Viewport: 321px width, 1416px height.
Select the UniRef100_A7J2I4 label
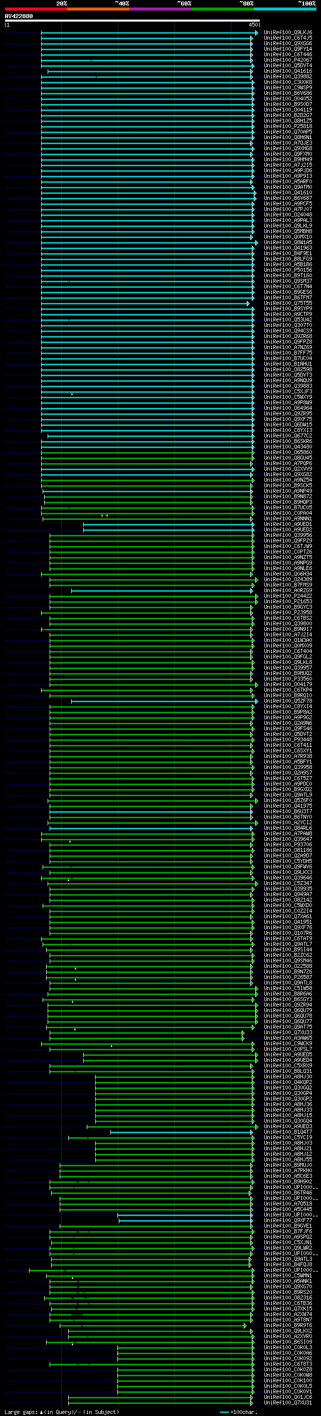(288, 634)
